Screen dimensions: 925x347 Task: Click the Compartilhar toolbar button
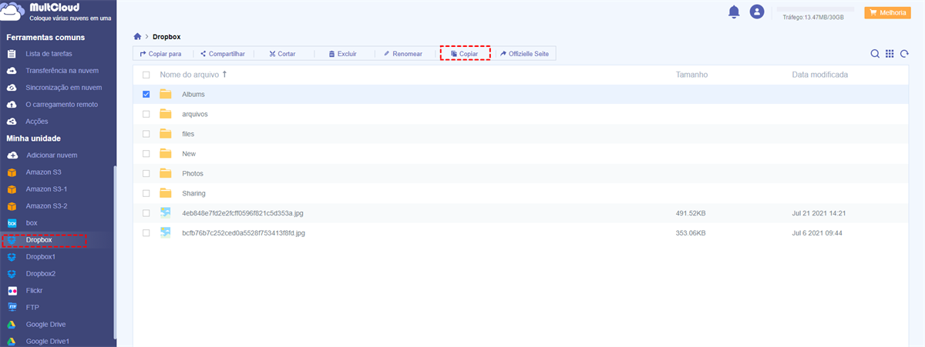tap(222, 54)
